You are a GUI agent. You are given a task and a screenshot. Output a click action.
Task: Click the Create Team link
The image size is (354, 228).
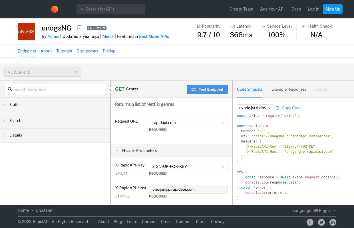pyautogui.click(x=241, y=9)
